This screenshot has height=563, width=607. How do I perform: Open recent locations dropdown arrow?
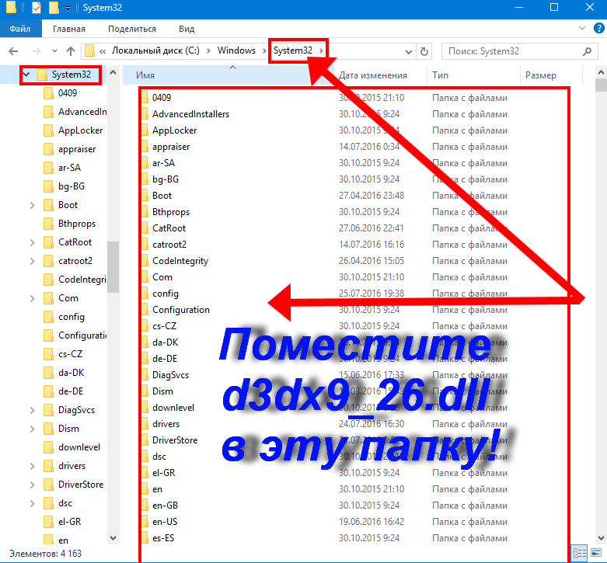coord(53,51)
